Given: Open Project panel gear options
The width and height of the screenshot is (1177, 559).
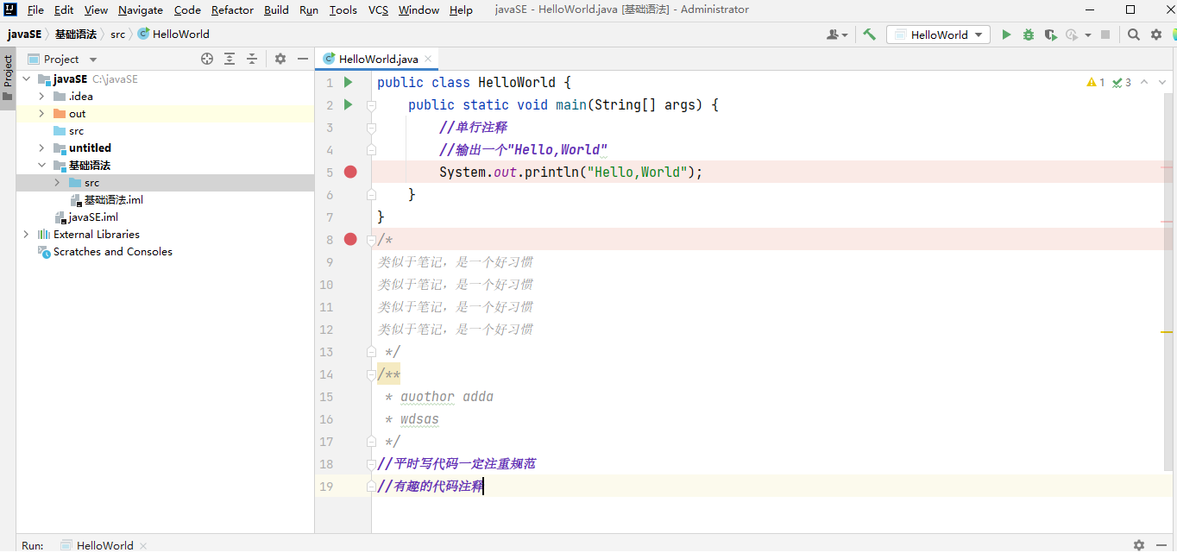Looking at the screenshot, I should 280,59.
